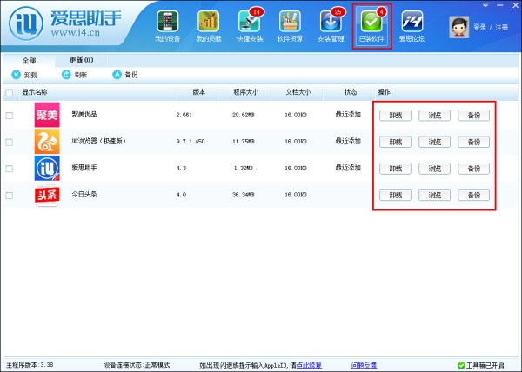Click 卸载 button for UC浏览器
The width and height of the screenshot is (522, 372).
(396, 142)
